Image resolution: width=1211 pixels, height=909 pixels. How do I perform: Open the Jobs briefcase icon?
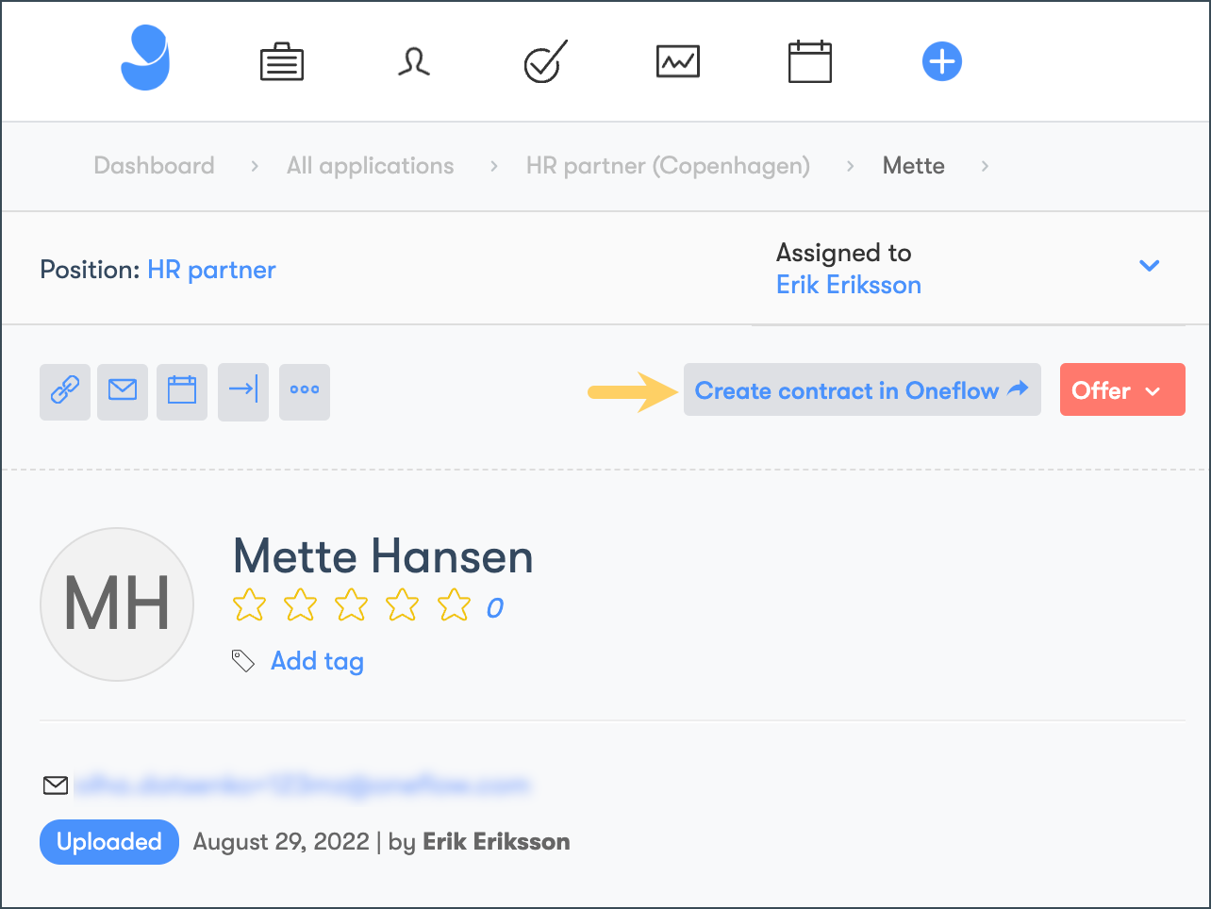281,63
